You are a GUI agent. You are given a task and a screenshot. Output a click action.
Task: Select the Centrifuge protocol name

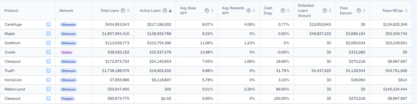[x=13, y=24]
